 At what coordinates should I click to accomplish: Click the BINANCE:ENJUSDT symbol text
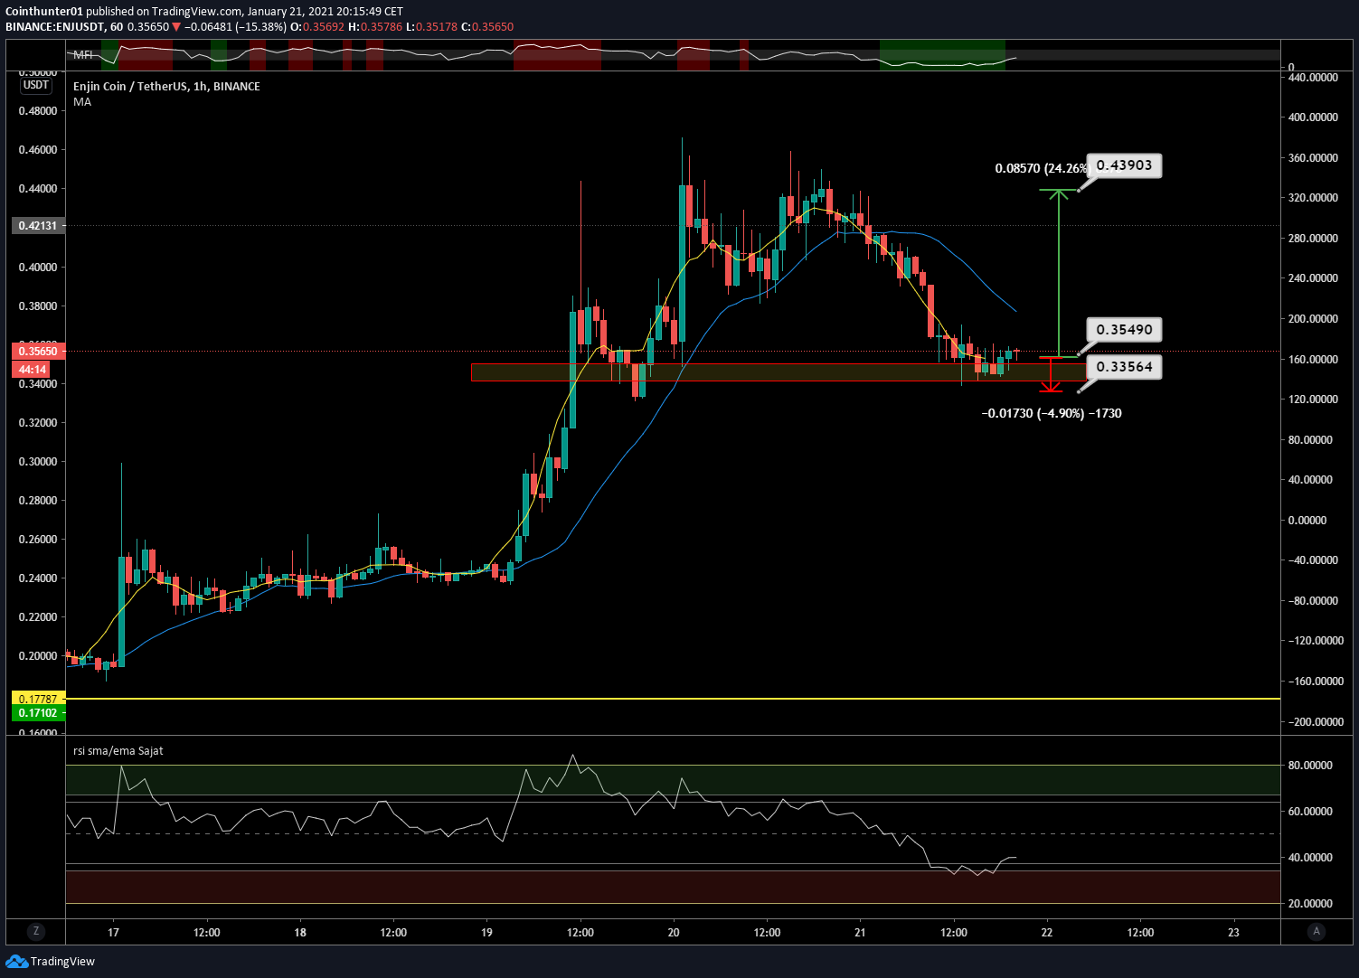[55, 27]
